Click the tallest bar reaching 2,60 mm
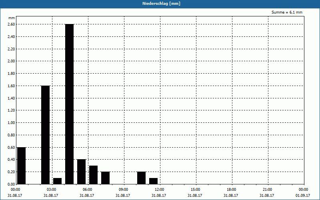Image resolution: width=320 pixels, height=200 pixels. click(69, 104)
